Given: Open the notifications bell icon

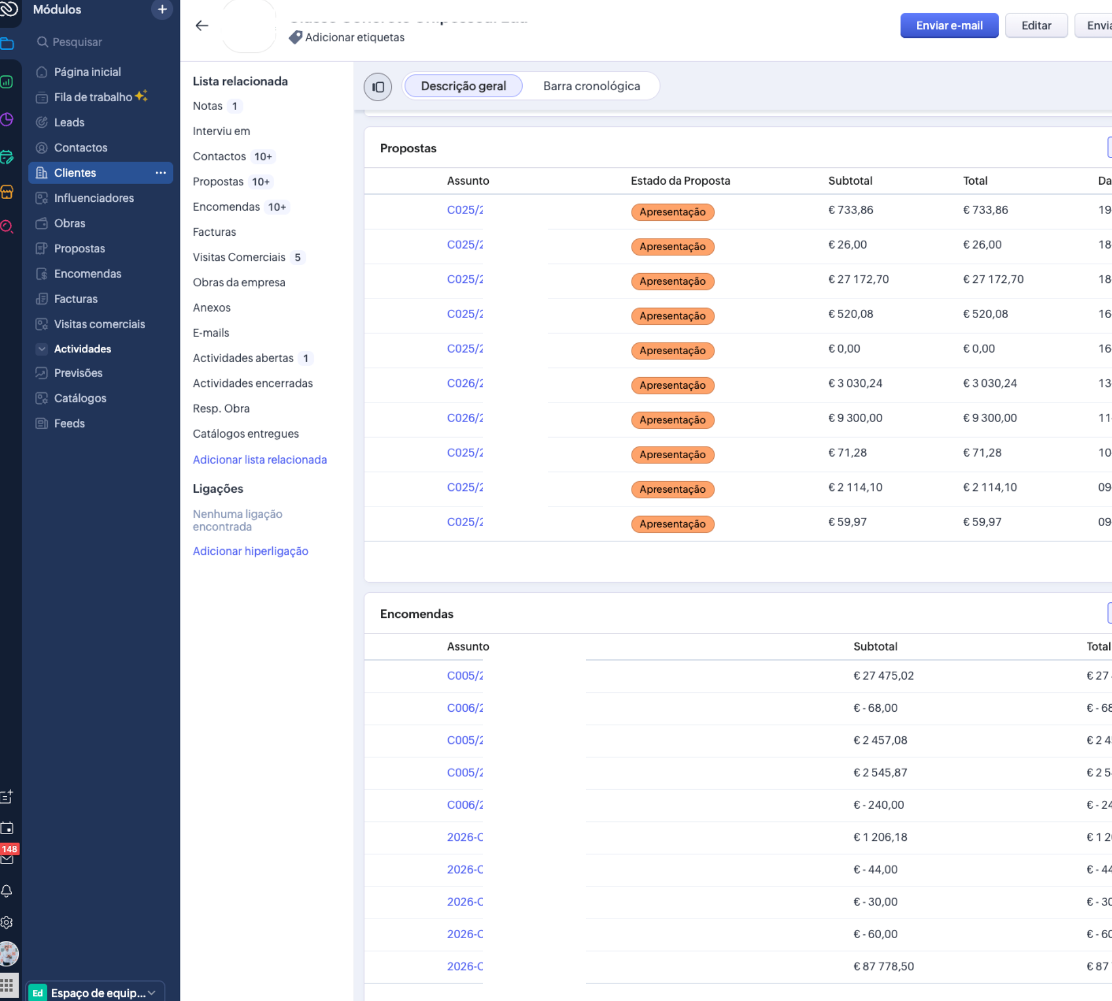Looking at the screenshot, I should pyautogui.click(x=7, y=891).
